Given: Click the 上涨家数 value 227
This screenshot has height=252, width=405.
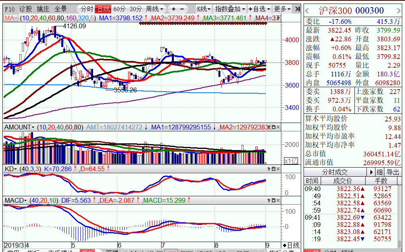Looking at the screenshot, I should pyautogui.click(x=395, y=92).
